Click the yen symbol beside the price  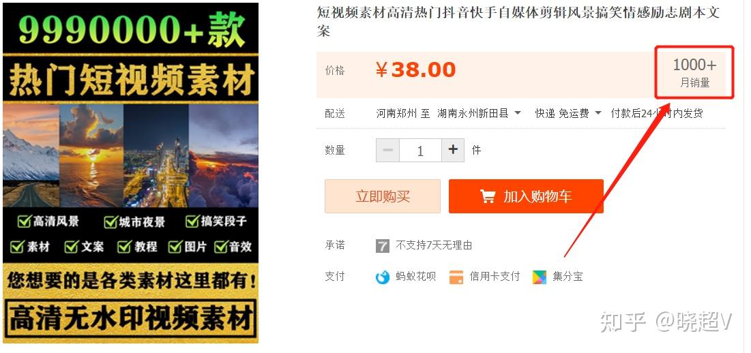point(381,70)
